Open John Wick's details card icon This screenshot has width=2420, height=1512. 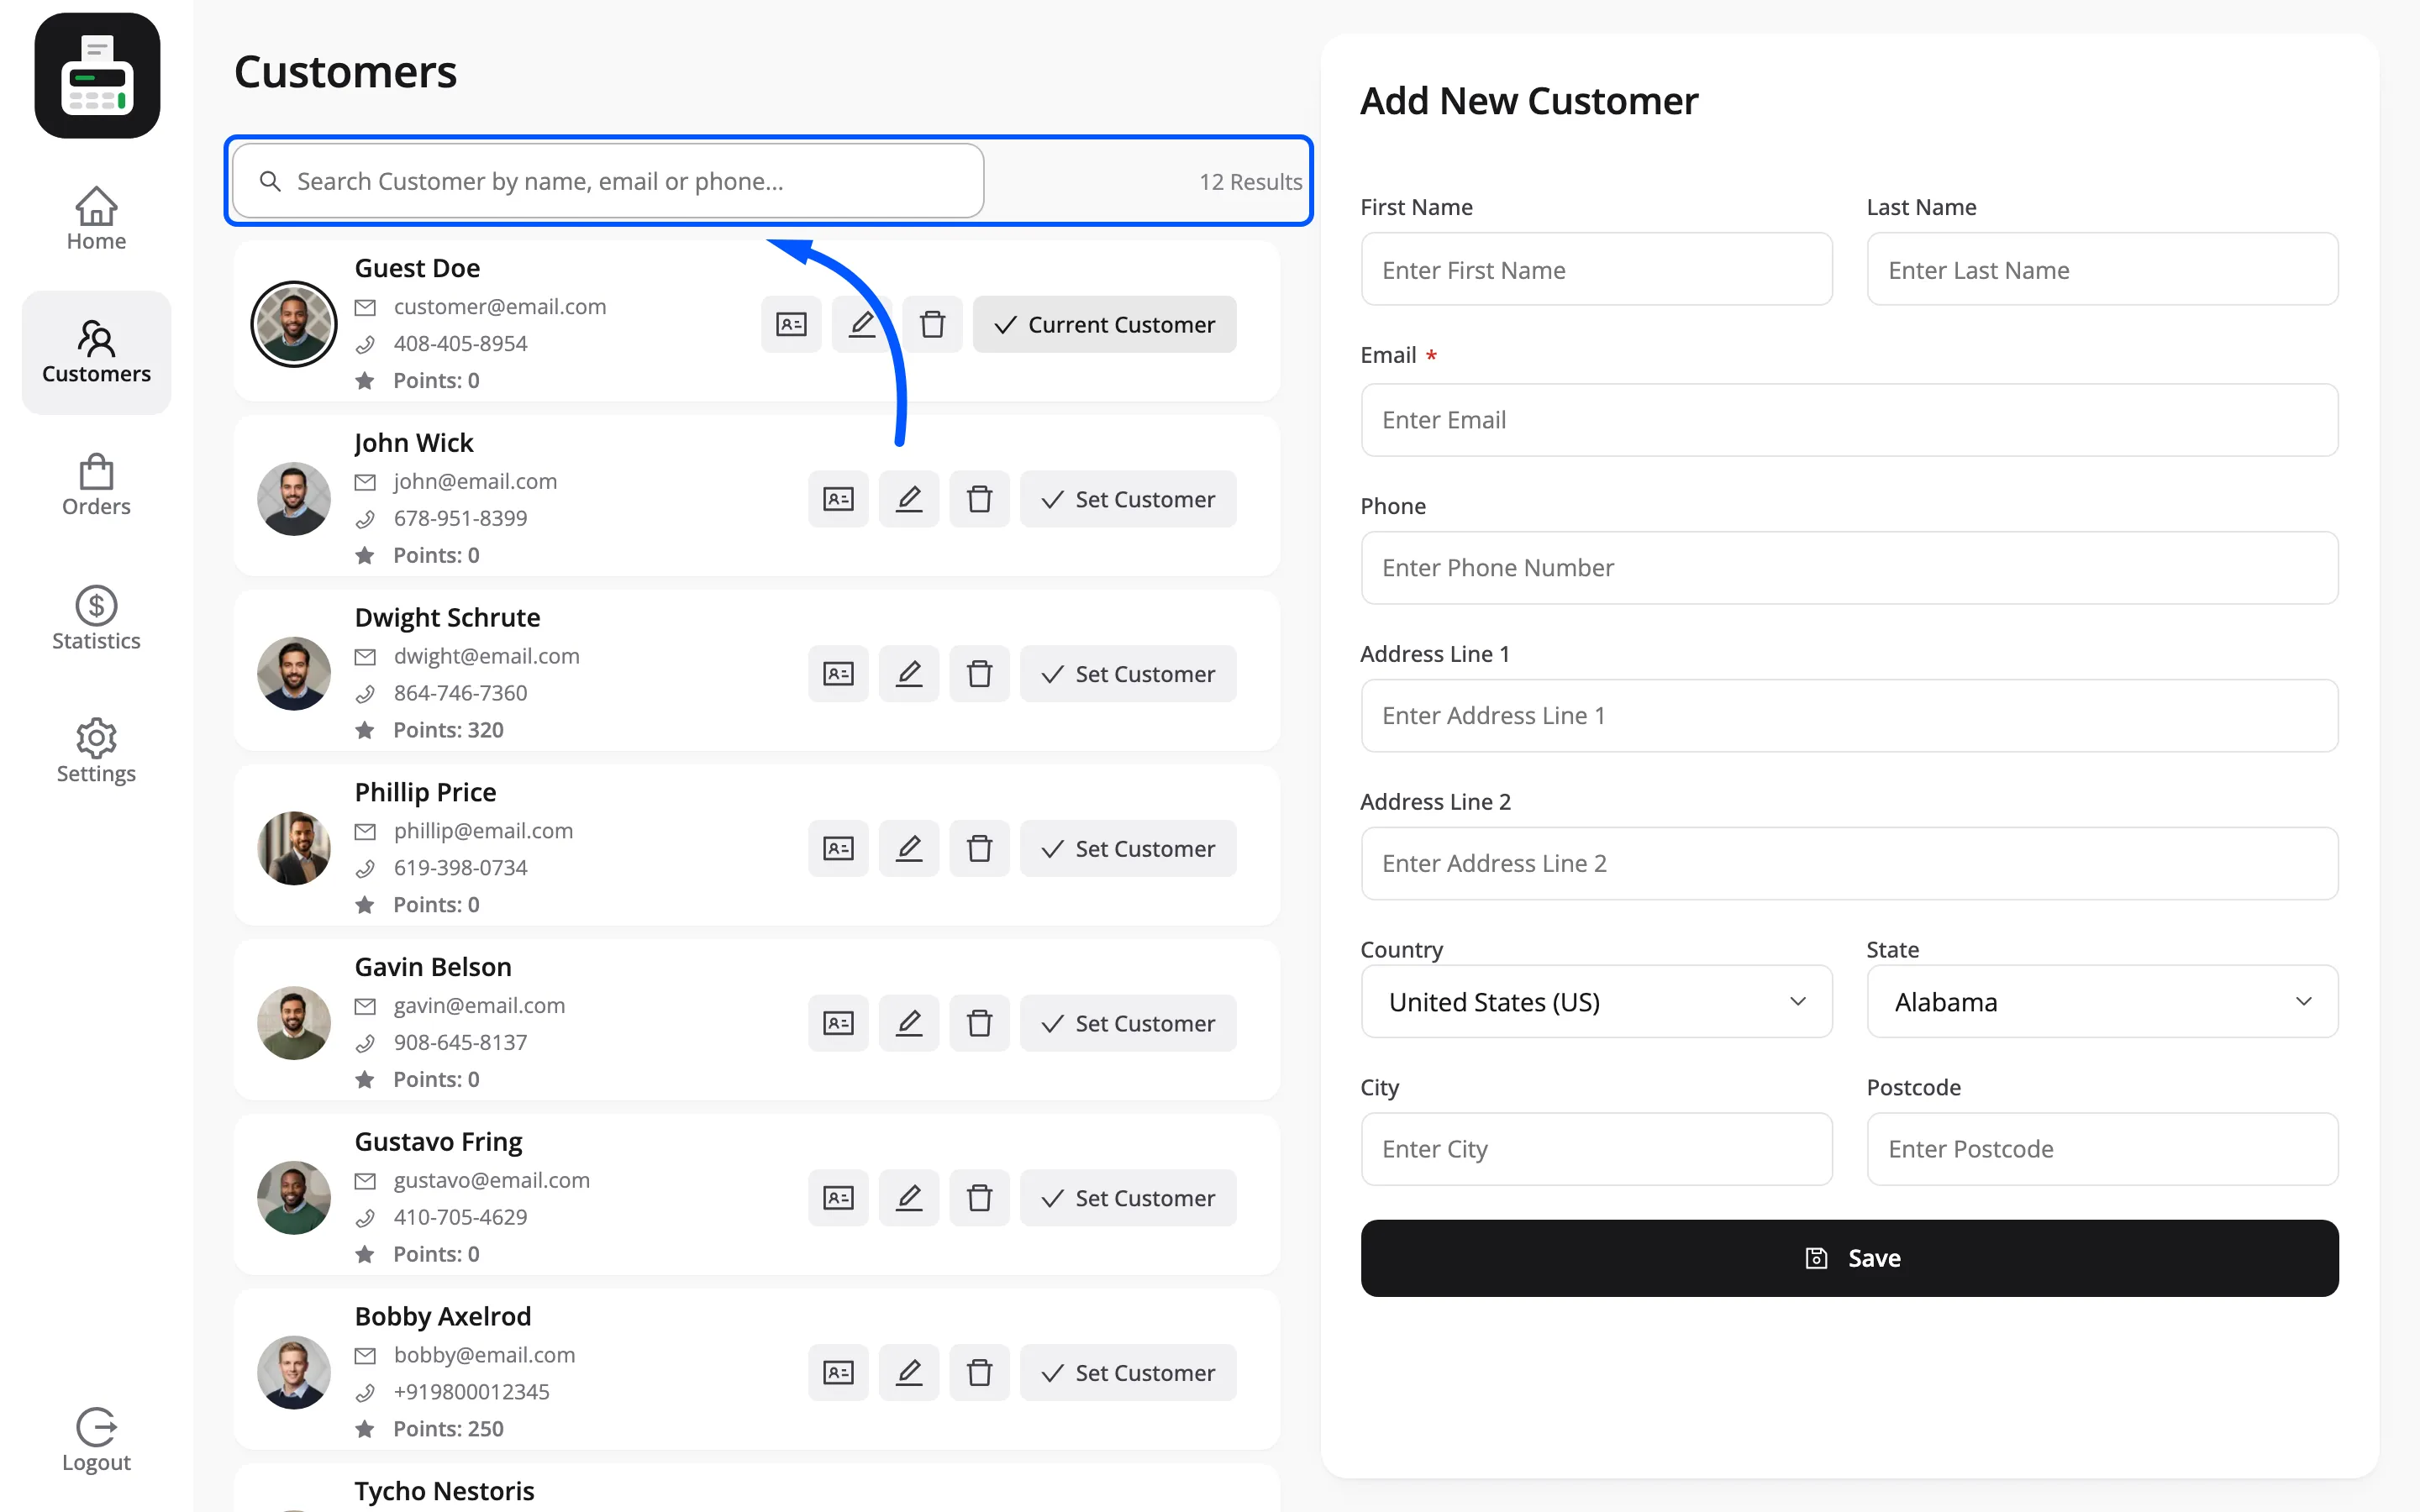coord(838,499)
